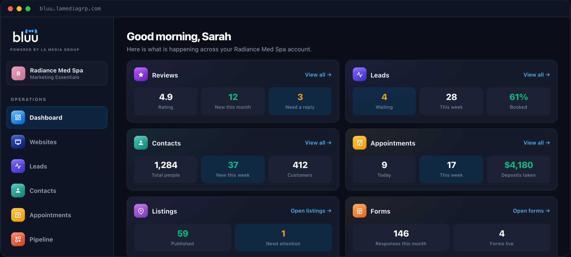Click the green macOS zoom window button

point(28,9)
